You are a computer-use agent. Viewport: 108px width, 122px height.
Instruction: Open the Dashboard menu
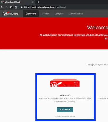pyautogui.click(x=31, y=14)
